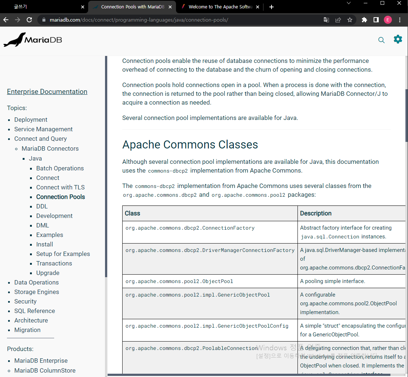
Task: Open Connect with TLS page
Action: coord(60,187)
